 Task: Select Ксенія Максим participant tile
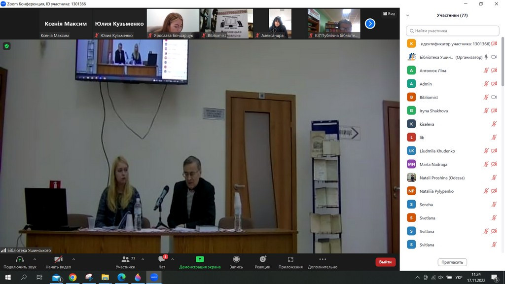tap(66, 24)
